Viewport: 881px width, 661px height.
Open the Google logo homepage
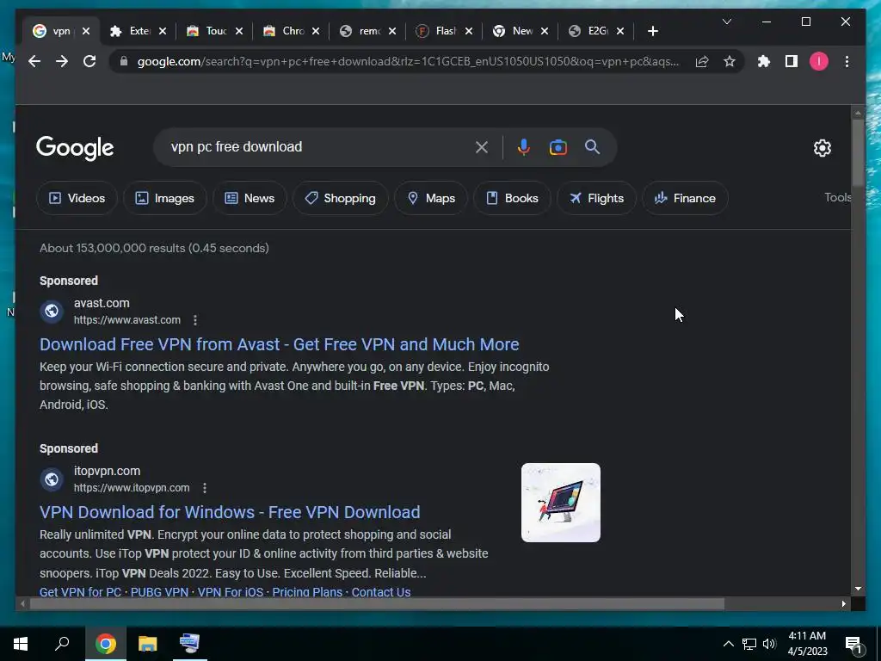click(75, 148)
